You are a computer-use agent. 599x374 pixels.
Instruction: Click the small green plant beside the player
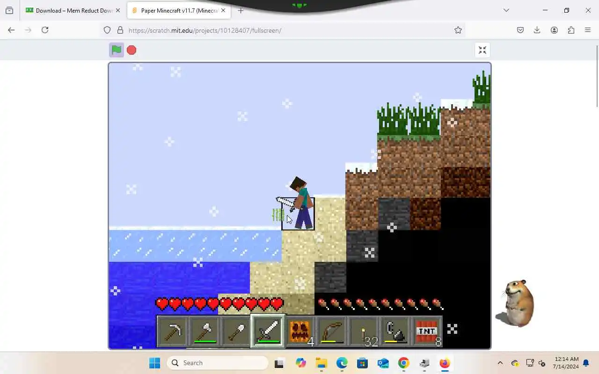click(x=278, y=215)
